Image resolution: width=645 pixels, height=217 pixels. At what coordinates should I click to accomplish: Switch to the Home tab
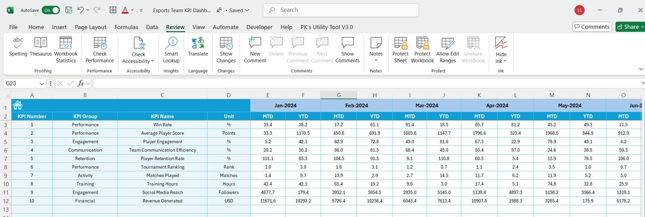(36, 27)
